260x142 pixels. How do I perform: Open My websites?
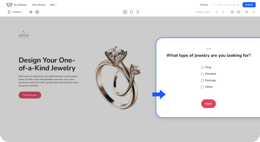click(20, 5)
